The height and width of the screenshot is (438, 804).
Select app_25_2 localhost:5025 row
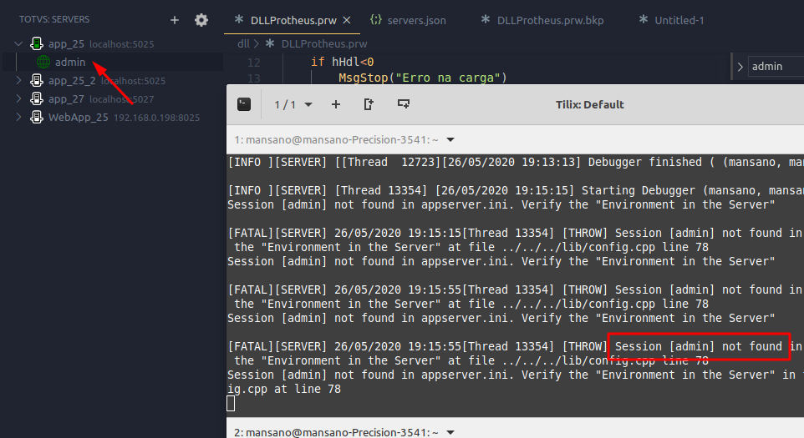pyautogui.click(x=113, y=80)
